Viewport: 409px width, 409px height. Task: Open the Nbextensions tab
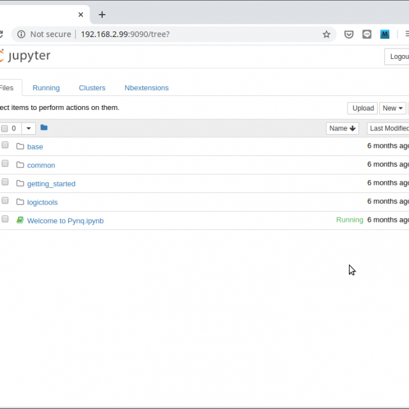(x=146, y=88)
